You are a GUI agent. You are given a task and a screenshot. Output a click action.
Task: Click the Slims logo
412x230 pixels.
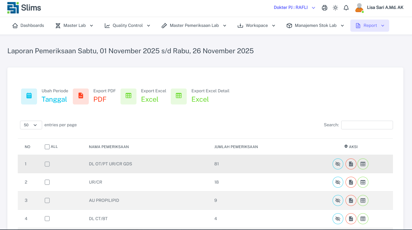[24, 8]
